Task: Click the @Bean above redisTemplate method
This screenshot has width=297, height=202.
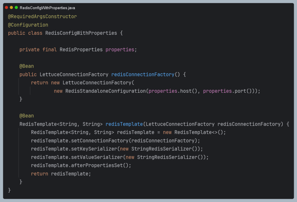Action: tap(27, 116)
